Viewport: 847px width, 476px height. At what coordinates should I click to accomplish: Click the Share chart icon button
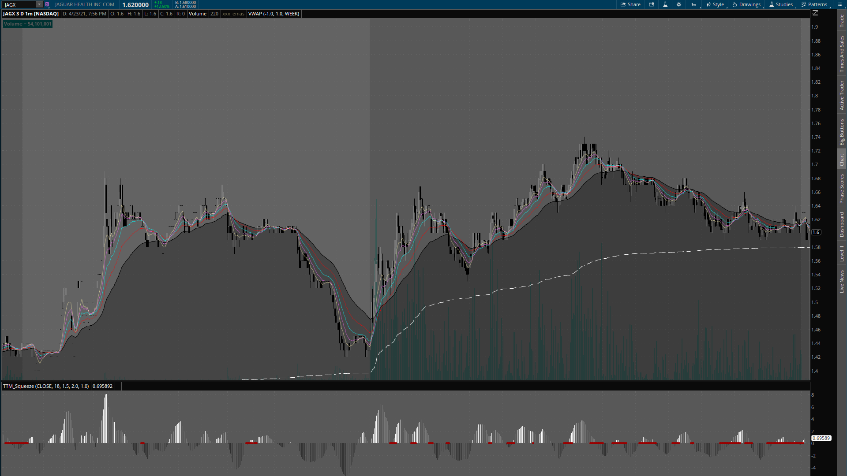[x=630, y=4]
